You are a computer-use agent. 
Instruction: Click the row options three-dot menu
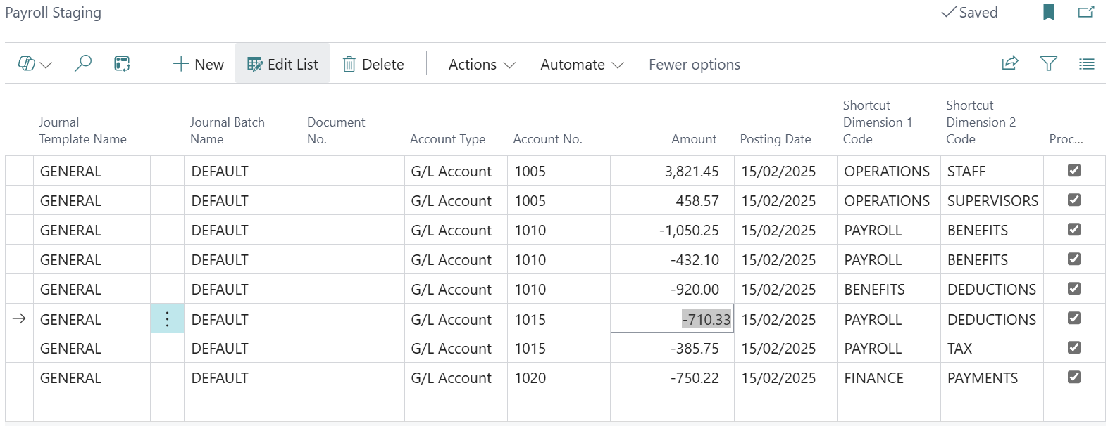tap(167, 319)
